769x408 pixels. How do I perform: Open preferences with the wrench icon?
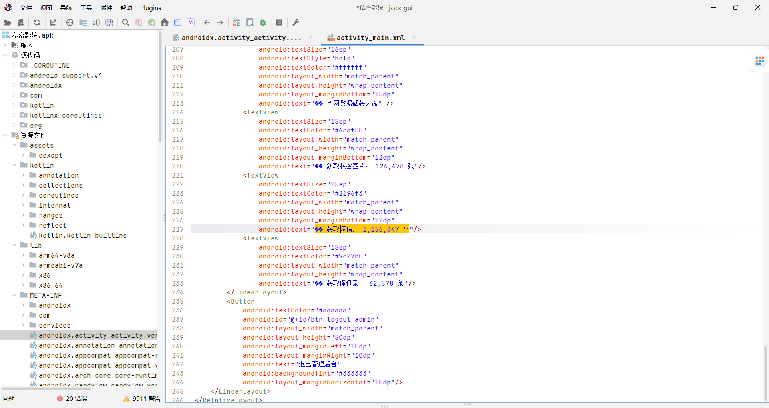tap(296, 23)
